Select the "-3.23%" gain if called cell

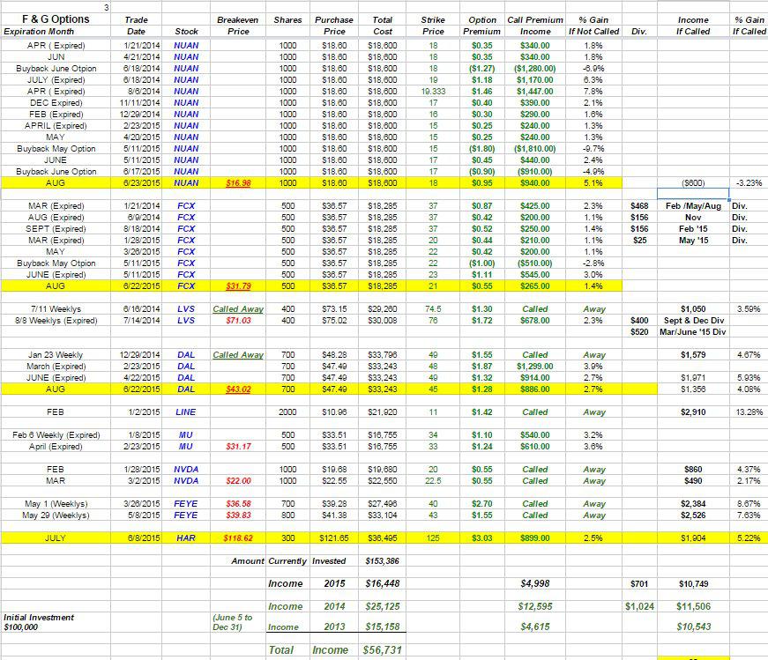click(749, 183)
